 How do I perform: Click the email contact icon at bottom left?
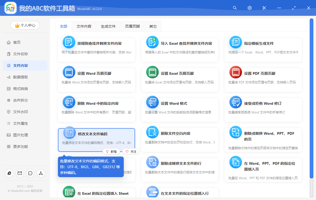19,173
